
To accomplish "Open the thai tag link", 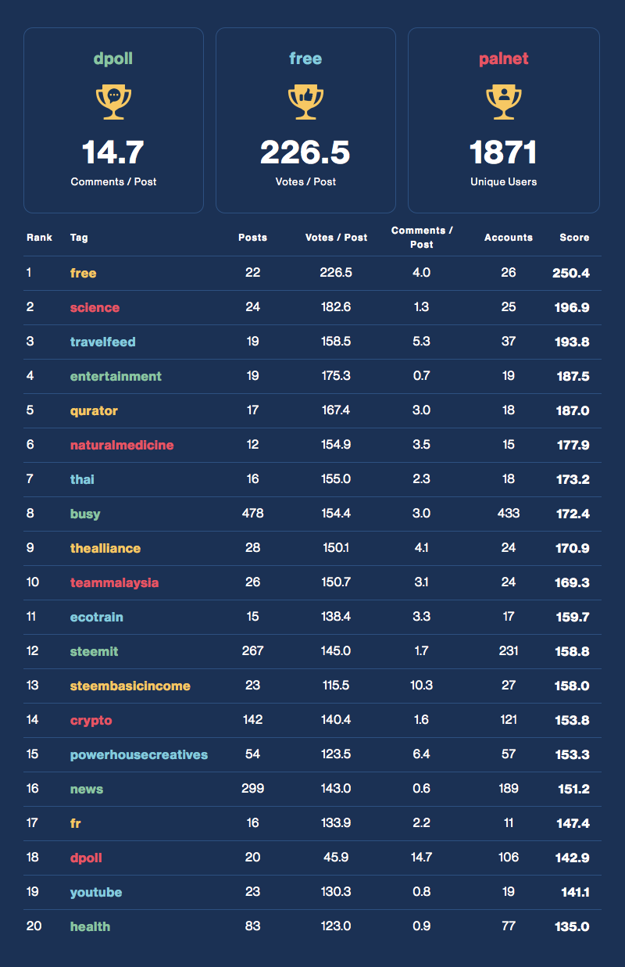I will tap(82, 479).
